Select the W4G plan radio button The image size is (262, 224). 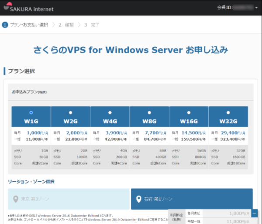coord(110,112)
